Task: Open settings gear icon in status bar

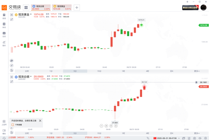Action: point(206,138)
